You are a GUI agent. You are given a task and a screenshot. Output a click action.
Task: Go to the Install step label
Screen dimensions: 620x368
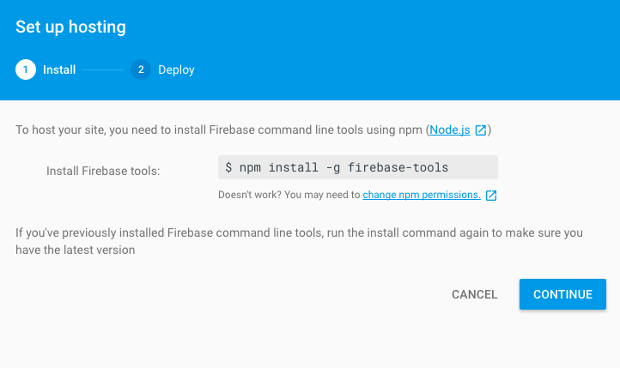pyautogui.click(x=59, y=69)
